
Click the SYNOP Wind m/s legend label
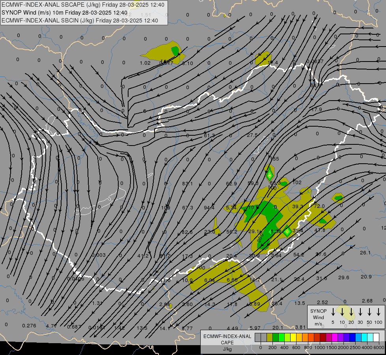318,317
